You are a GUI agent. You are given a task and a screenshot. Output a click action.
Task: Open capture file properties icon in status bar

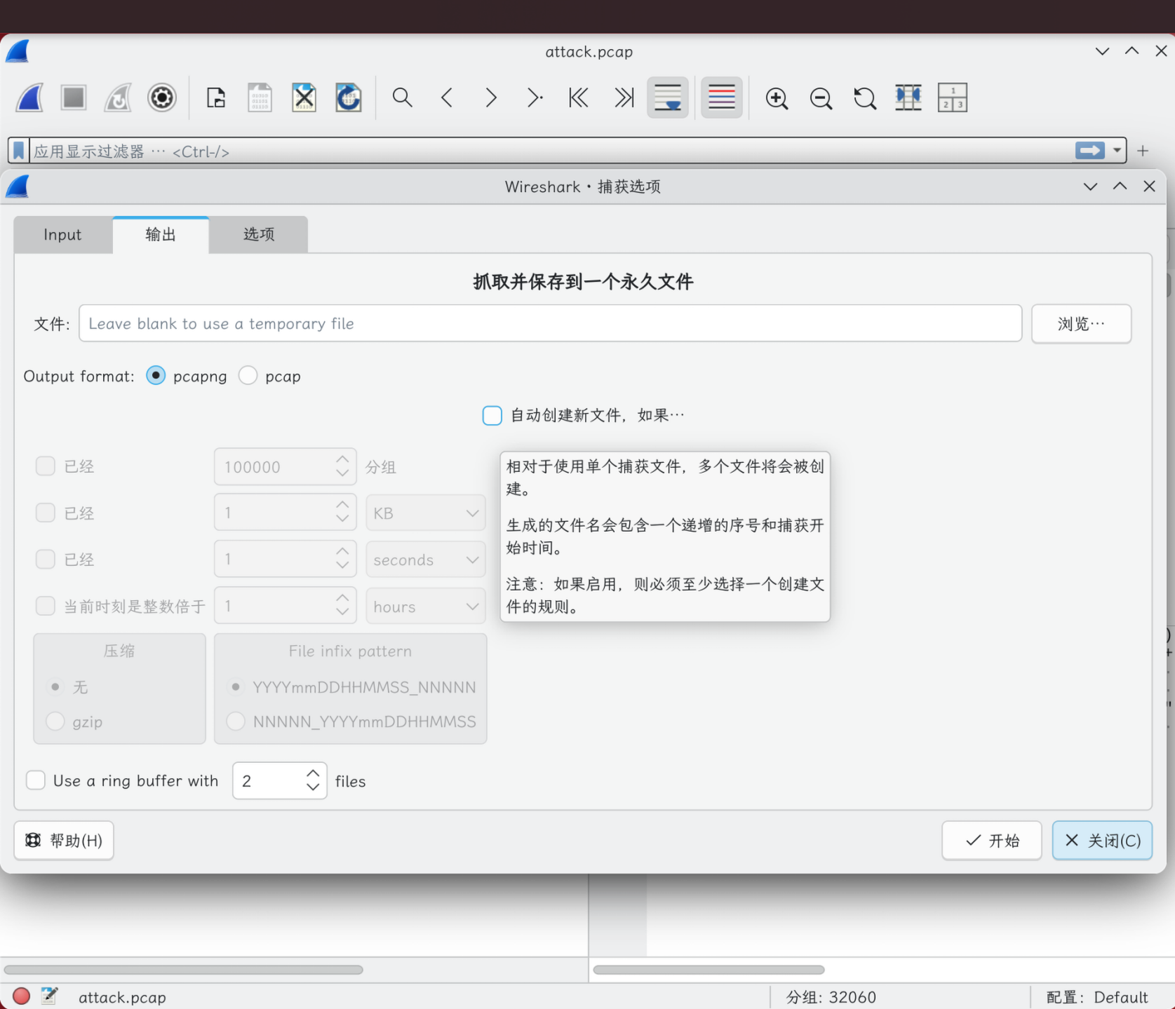click(x=49, y=996)
